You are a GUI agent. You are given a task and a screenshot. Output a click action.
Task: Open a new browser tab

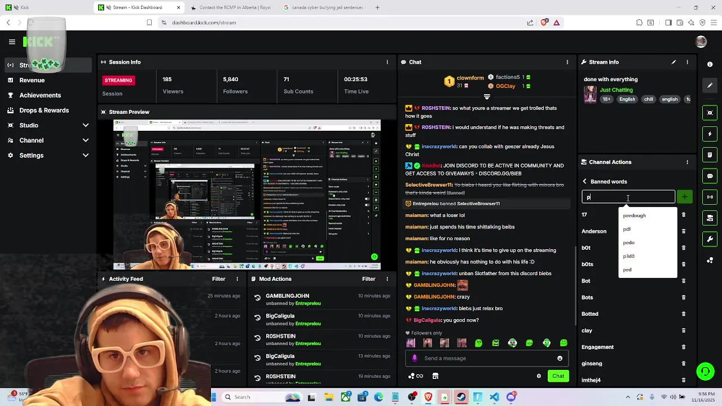(x=377, y=7)
